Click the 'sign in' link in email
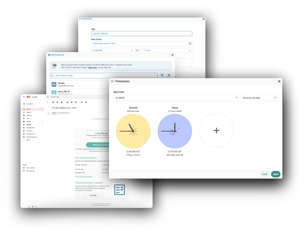 coord(102,151)
